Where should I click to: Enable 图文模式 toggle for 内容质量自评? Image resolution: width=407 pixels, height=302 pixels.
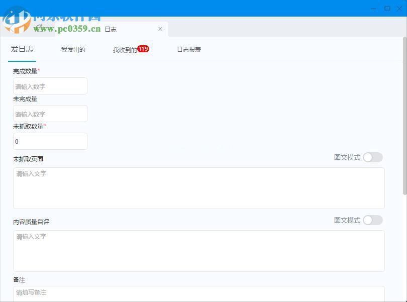click(x=373, y=220)
